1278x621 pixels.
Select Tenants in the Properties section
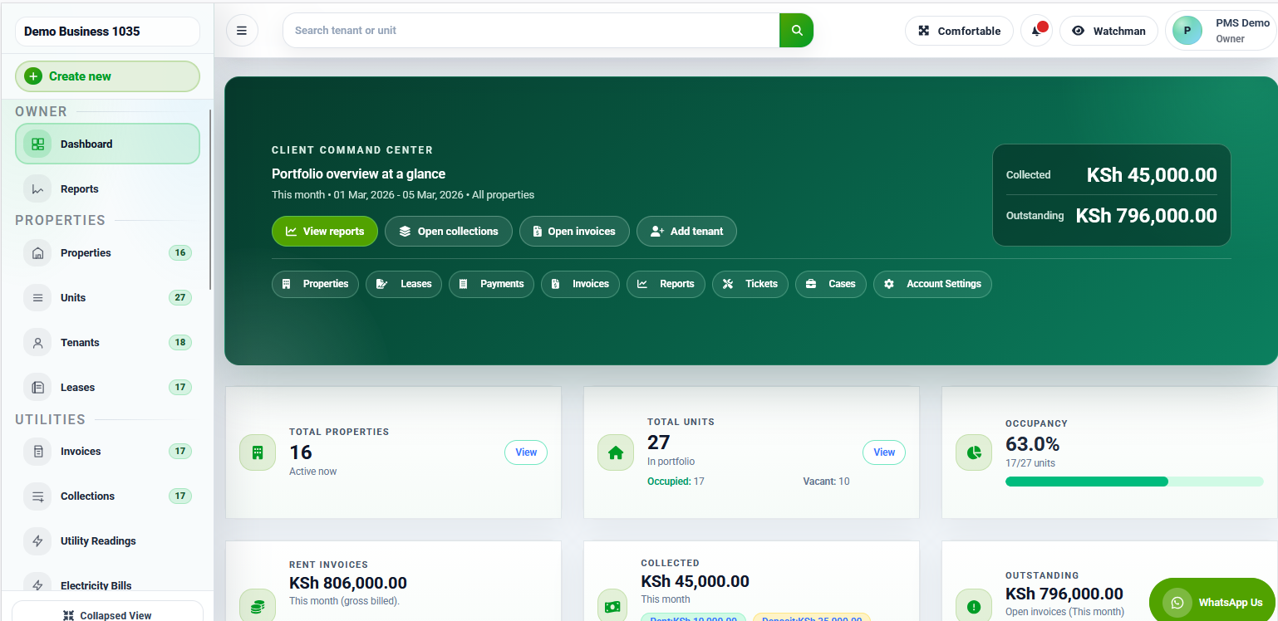(x=81, y=342)
